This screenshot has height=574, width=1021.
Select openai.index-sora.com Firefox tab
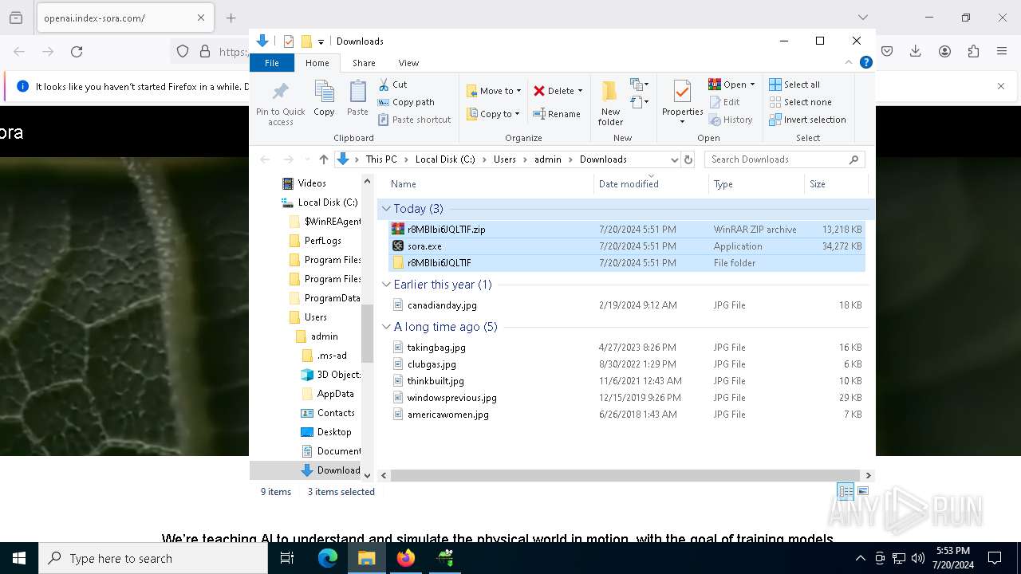point(124,18)
